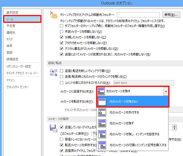Open 言語 settings
The width and height of the screenshot is (183, 156).
[10, 52]
